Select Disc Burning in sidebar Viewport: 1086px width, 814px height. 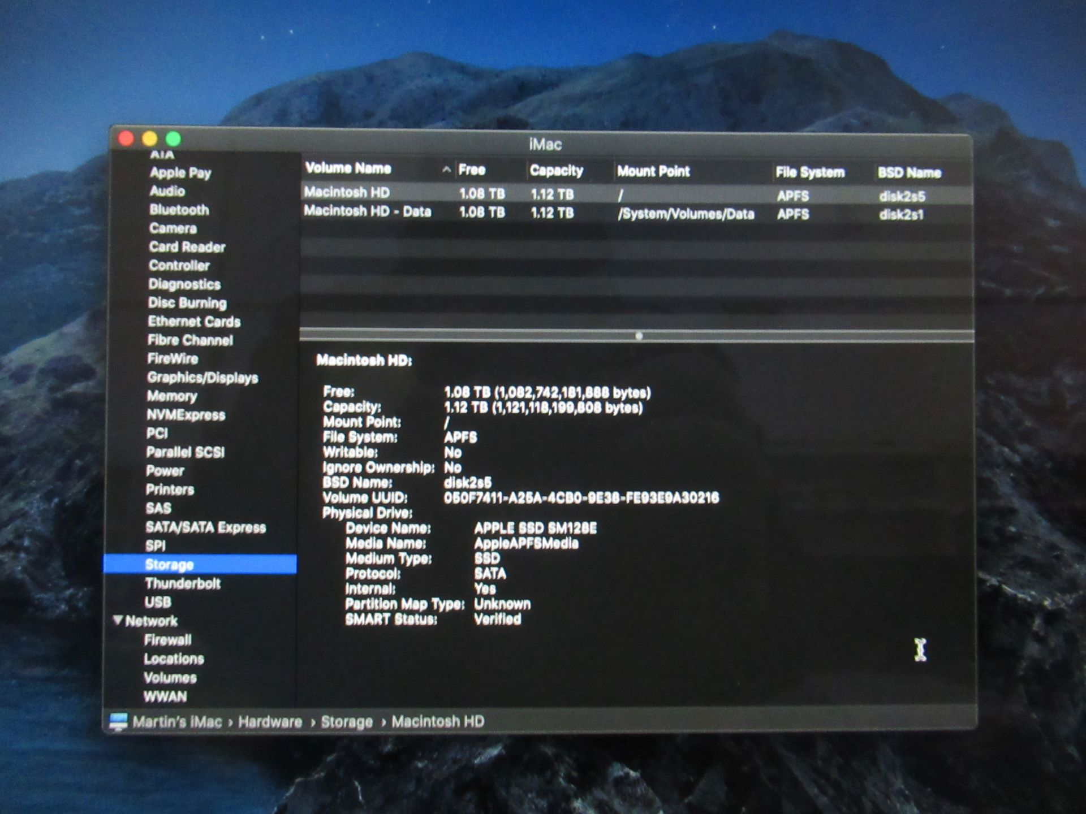187,303
